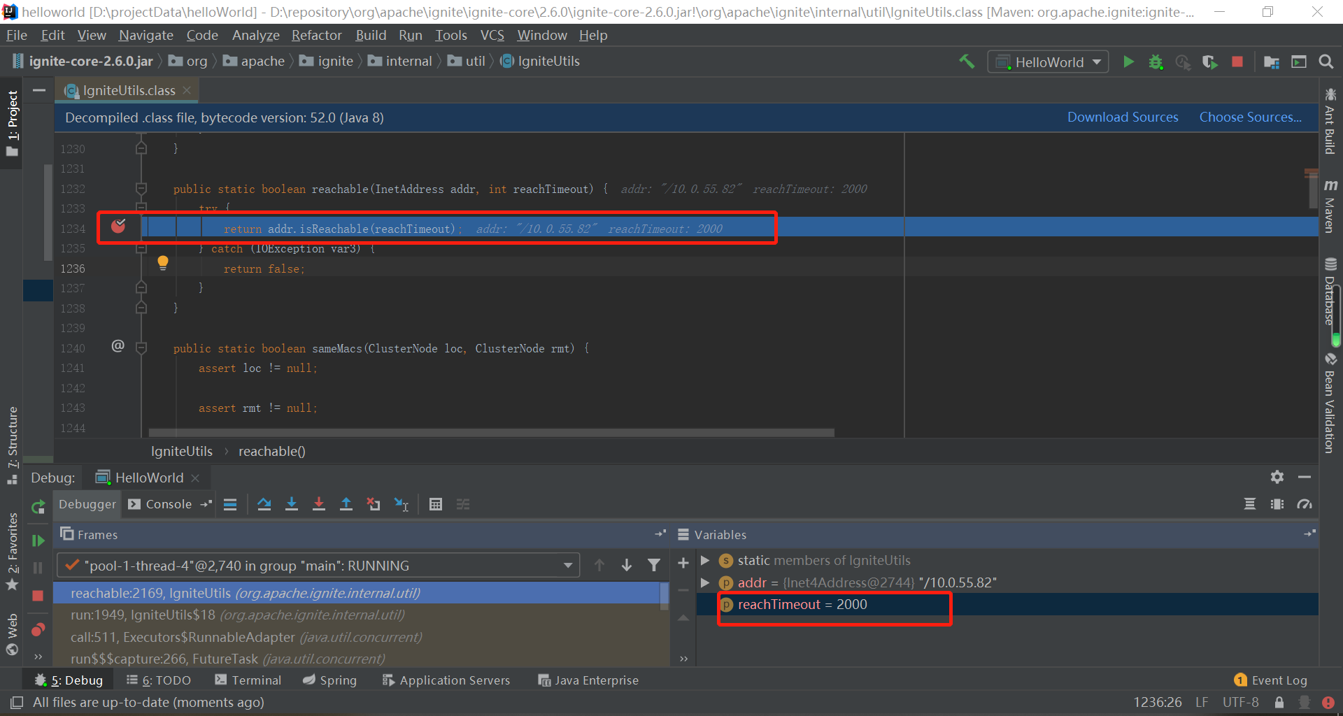Switch to the Console tab
Image resolution: width=1343 pixels, height=716 pixels.
tap(168, 504)
